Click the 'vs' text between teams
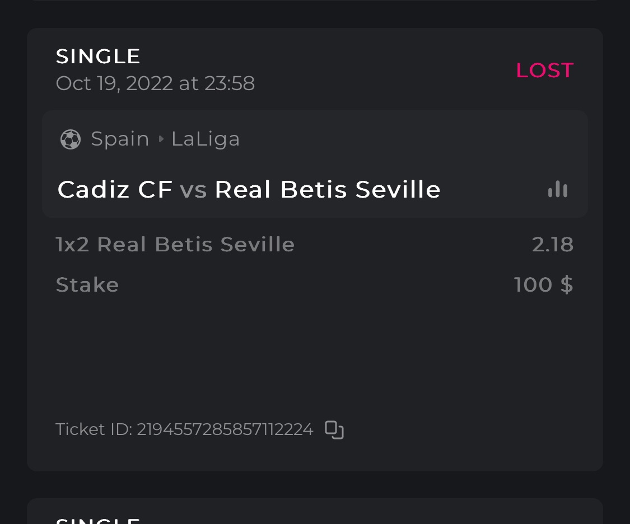This screenshot has width=630, height=524. pos(193,190)
